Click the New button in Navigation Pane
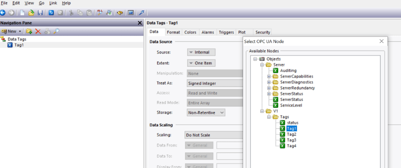The width and height of the screenshot is (401, 168). tap(11, 31)
